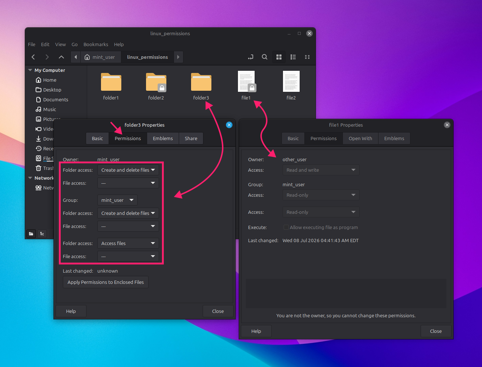Open others Folder access 'Access files' dropdown

tap(128, 243)
